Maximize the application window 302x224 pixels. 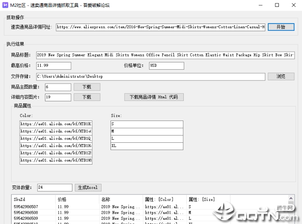pos(277,5)
